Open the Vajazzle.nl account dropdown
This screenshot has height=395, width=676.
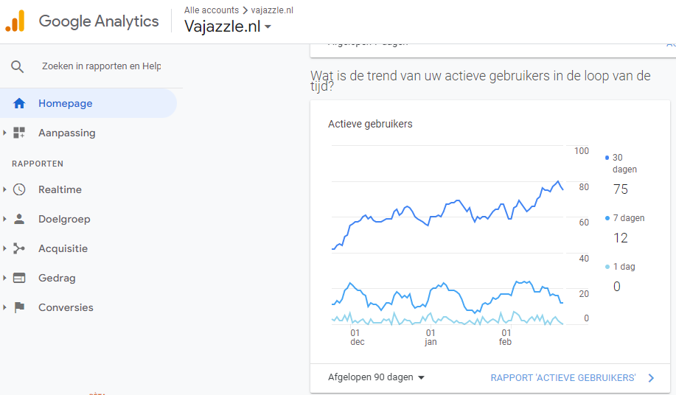pos(228,27)
